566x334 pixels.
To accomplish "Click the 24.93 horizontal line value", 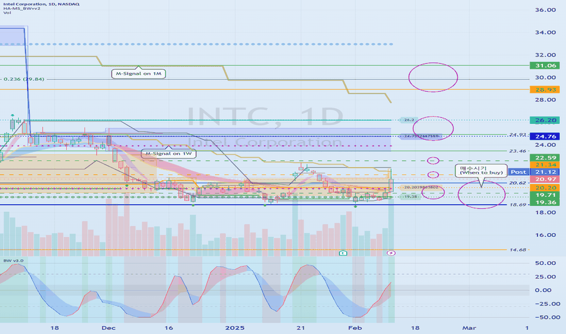I will click(517, 135).
